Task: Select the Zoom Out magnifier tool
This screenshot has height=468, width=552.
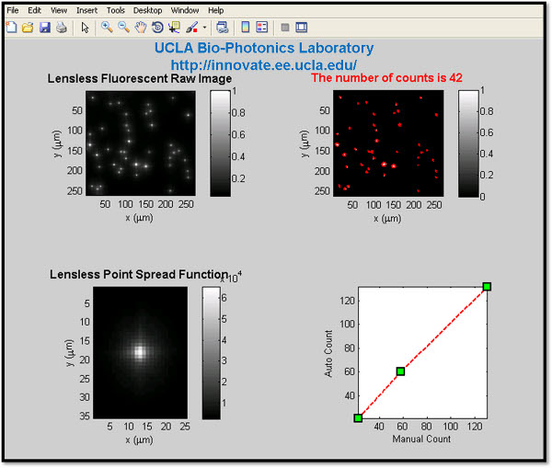Action: [x=123, y=28]
